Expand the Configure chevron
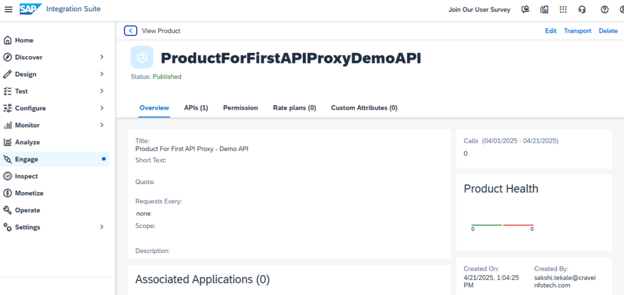This screenshot has height=295, width=624. tap(102, 108)
